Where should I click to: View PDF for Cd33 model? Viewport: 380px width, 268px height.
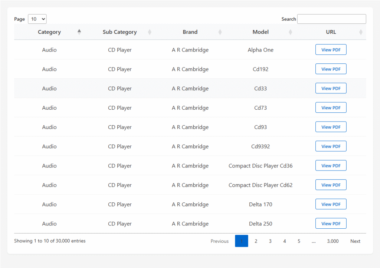pos(331,88)
